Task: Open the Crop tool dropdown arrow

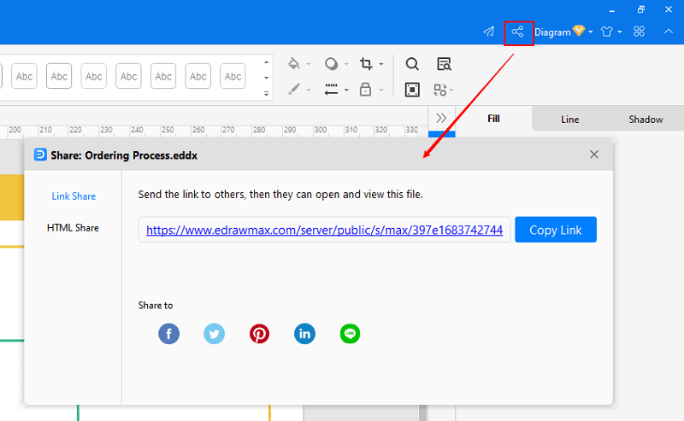Action: point(381,65)
